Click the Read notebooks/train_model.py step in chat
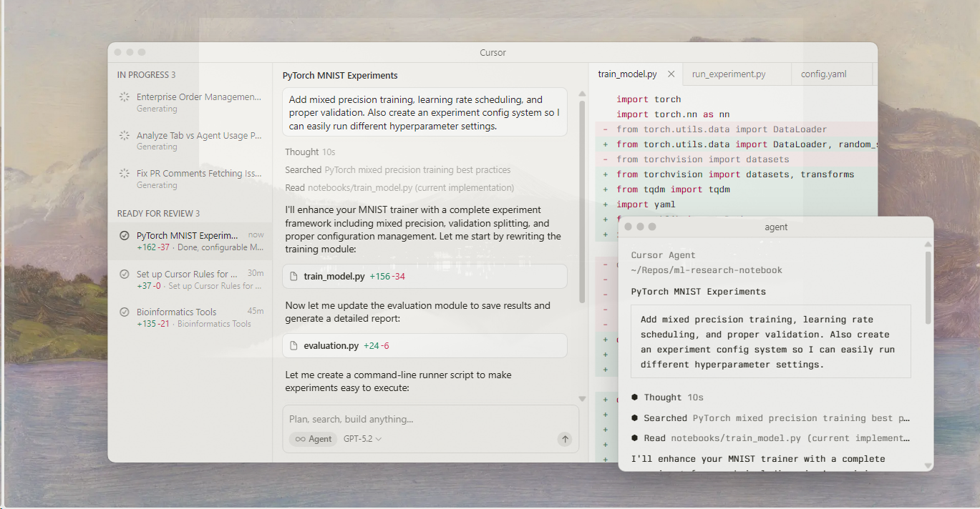 tap(399, 188)
